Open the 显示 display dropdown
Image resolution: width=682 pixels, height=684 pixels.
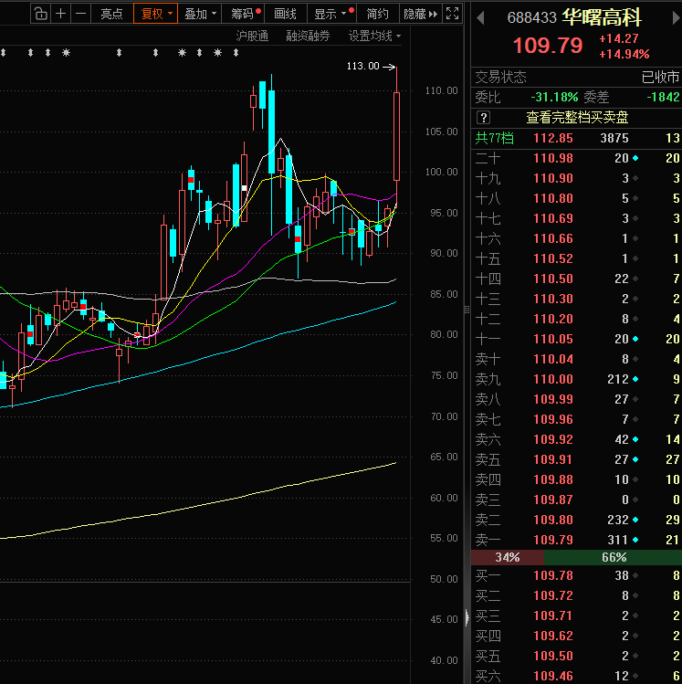pyautogui.click(x=331, y=14)
